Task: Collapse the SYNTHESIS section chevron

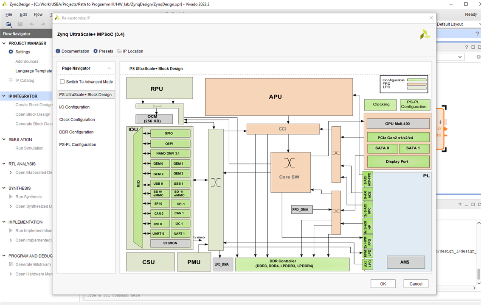Action: coord(4,188)
